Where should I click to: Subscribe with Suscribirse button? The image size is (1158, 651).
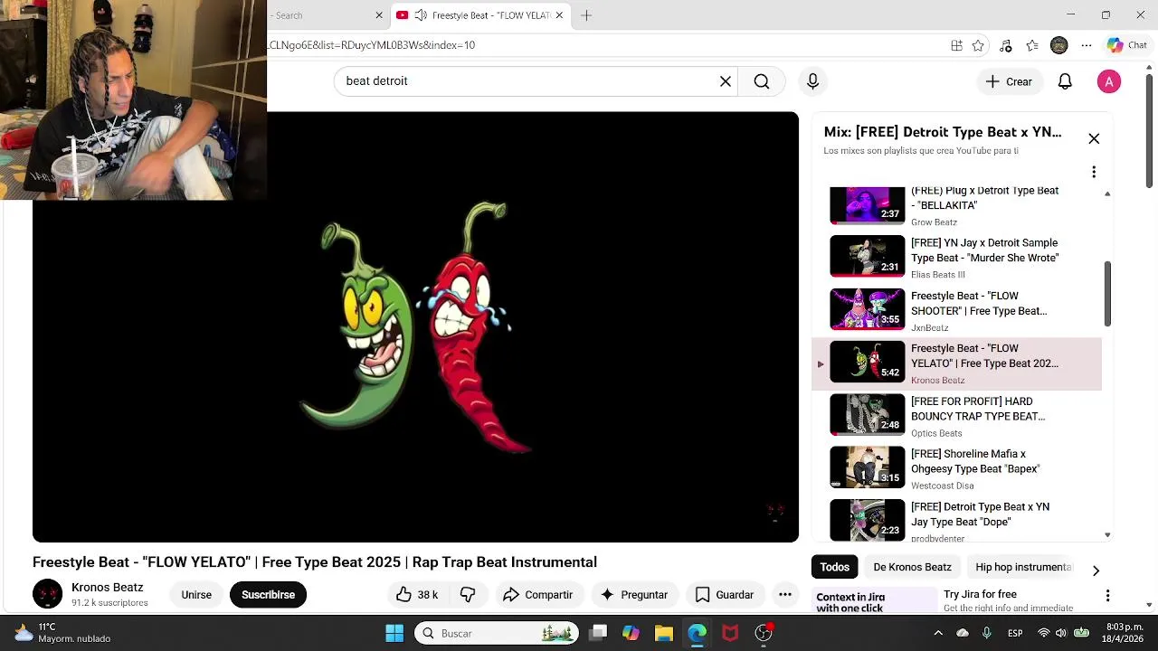click(x=269, y=594)
